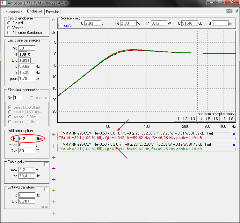Select the Closed enclosure type

(9, 23)
